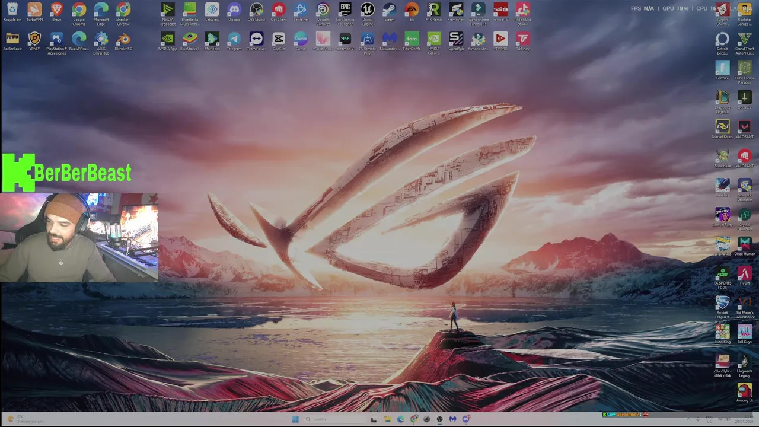Viewport: 759px width, 427px height.
Task: Select the BerBerBeast folder icon
Action: click(x=12, y=42)
